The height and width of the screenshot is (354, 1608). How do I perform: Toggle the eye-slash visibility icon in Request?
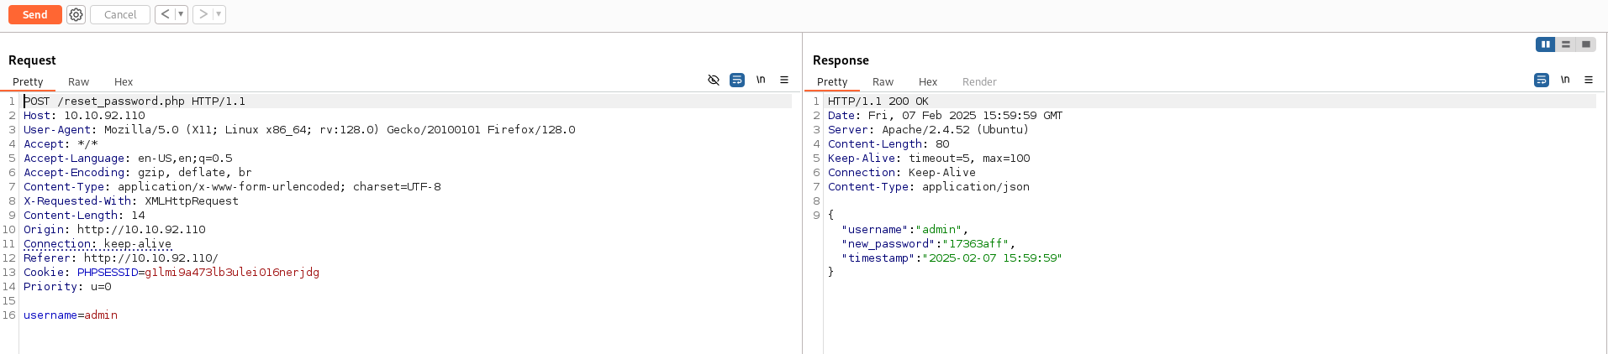point(714,80)
